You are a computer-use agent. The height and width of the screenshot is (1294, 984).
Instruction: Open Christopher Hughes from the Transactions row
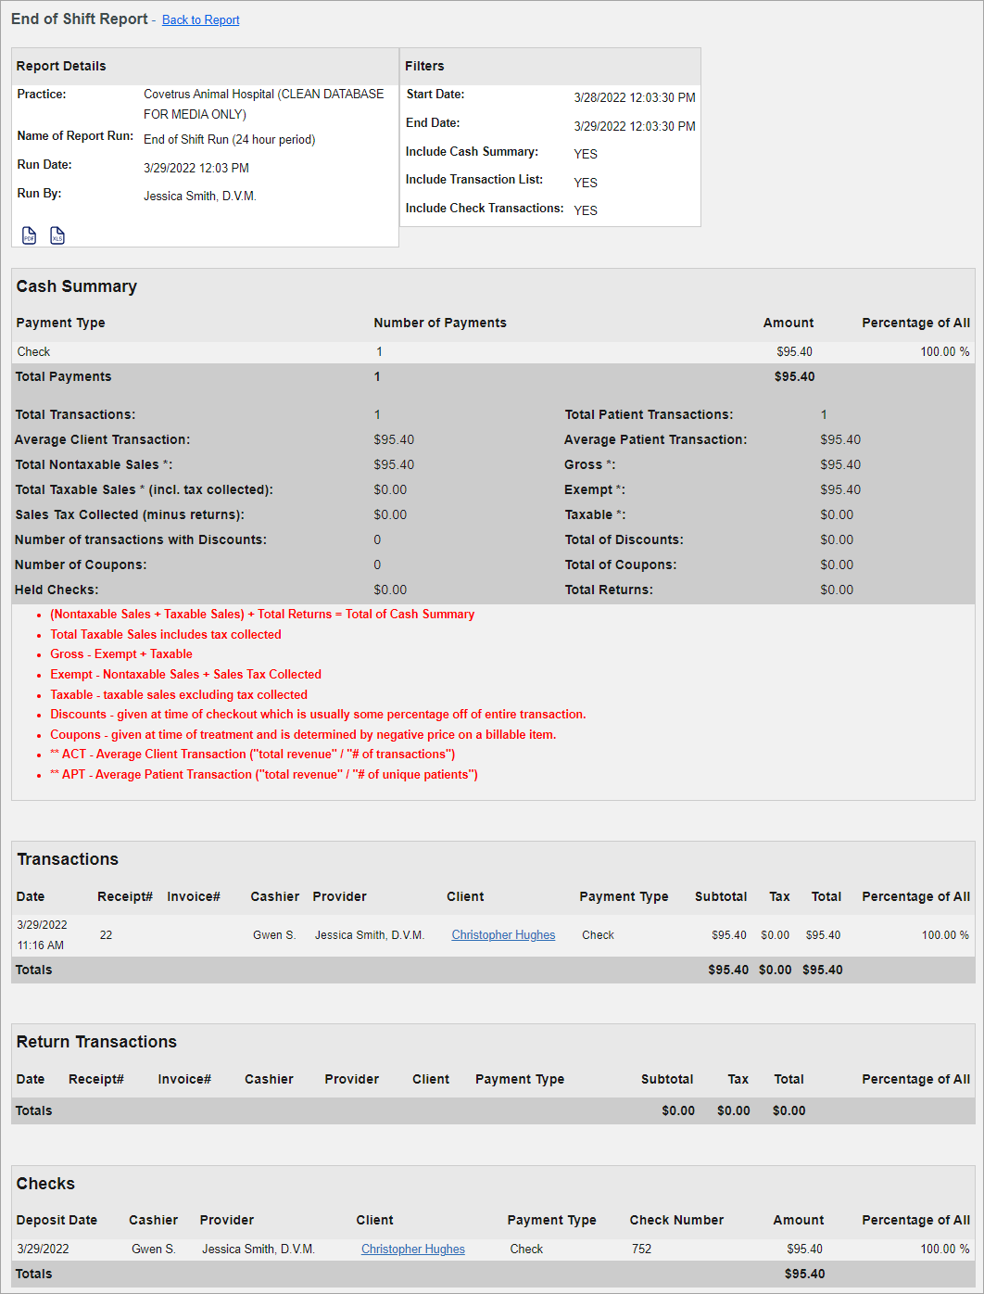pos(503,934)
